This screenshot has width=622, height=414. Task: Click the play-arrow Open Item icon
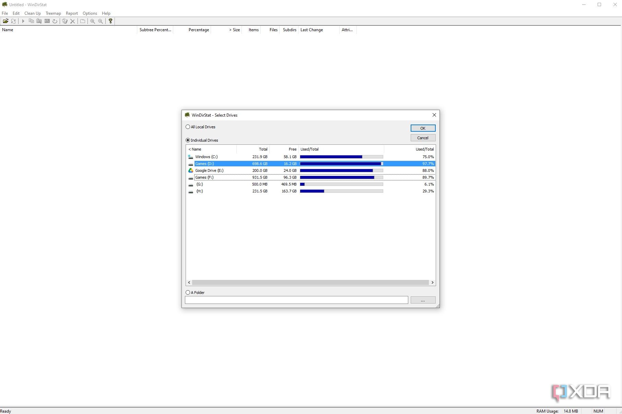coord(23,21)
